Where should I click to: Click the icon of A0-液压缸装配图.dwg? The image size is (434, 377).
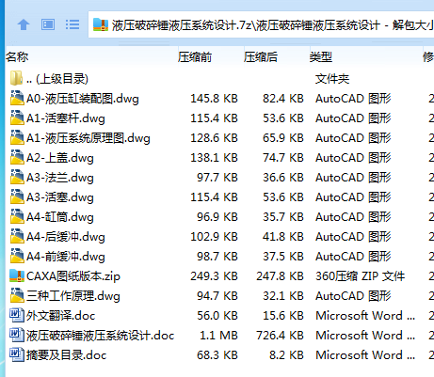click(17, 98)
